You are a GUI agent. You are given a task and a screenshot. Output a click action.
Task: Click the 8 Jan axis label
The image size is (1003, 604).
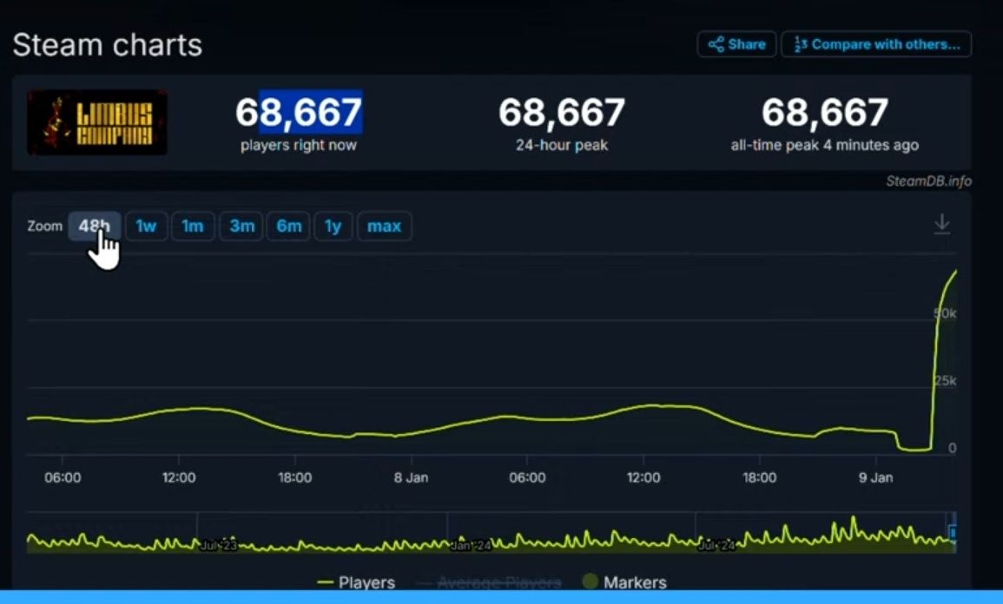click(411, 477)
